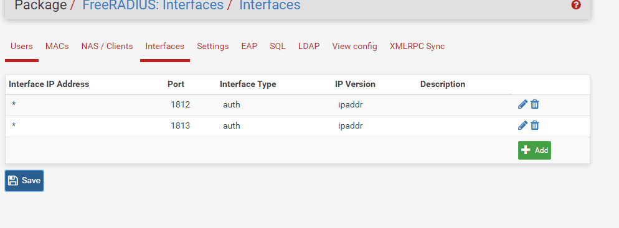The width and height of the screenshot is (619, 228).
Task: Click the IP Version column header
Action: [x=356, y=84]
